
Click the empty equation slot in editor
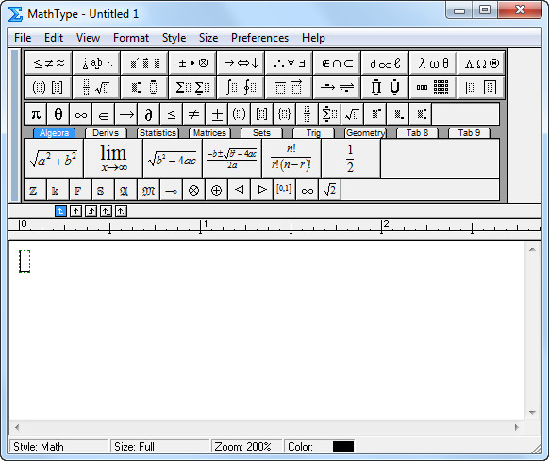pyautogui.click(x=25, y=262)
